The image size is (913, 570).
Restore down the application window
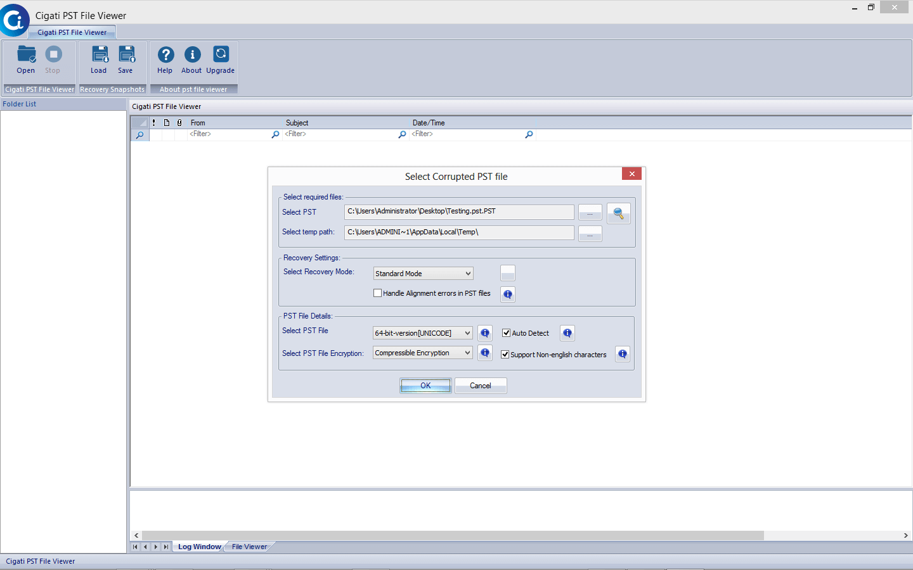click(x=871, y=8)
